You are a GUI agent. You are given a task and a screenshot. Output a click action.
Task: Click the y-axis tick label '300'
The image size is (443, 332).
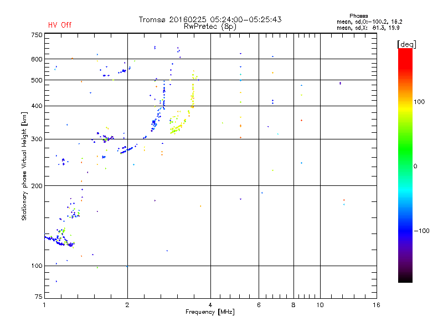37,139
